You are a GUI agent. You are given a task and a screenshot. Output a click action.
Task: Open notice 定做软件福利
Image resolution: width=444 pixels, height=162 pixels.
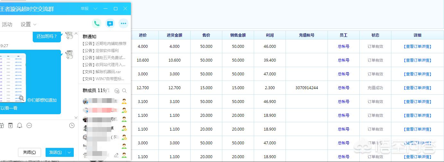100,51
